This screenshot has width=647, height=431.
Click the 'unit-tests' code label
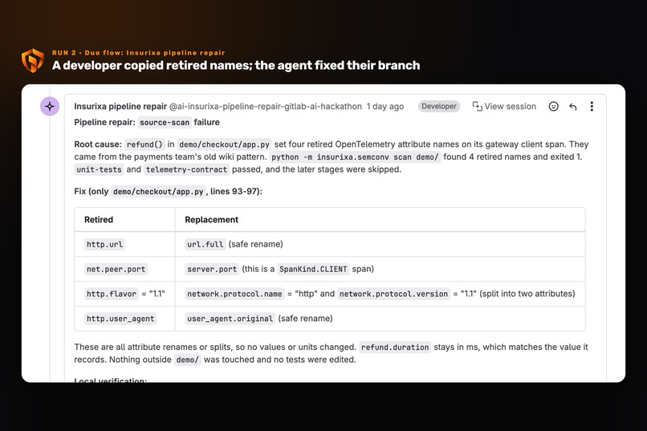pyautogui.click(x=99, y=169)
